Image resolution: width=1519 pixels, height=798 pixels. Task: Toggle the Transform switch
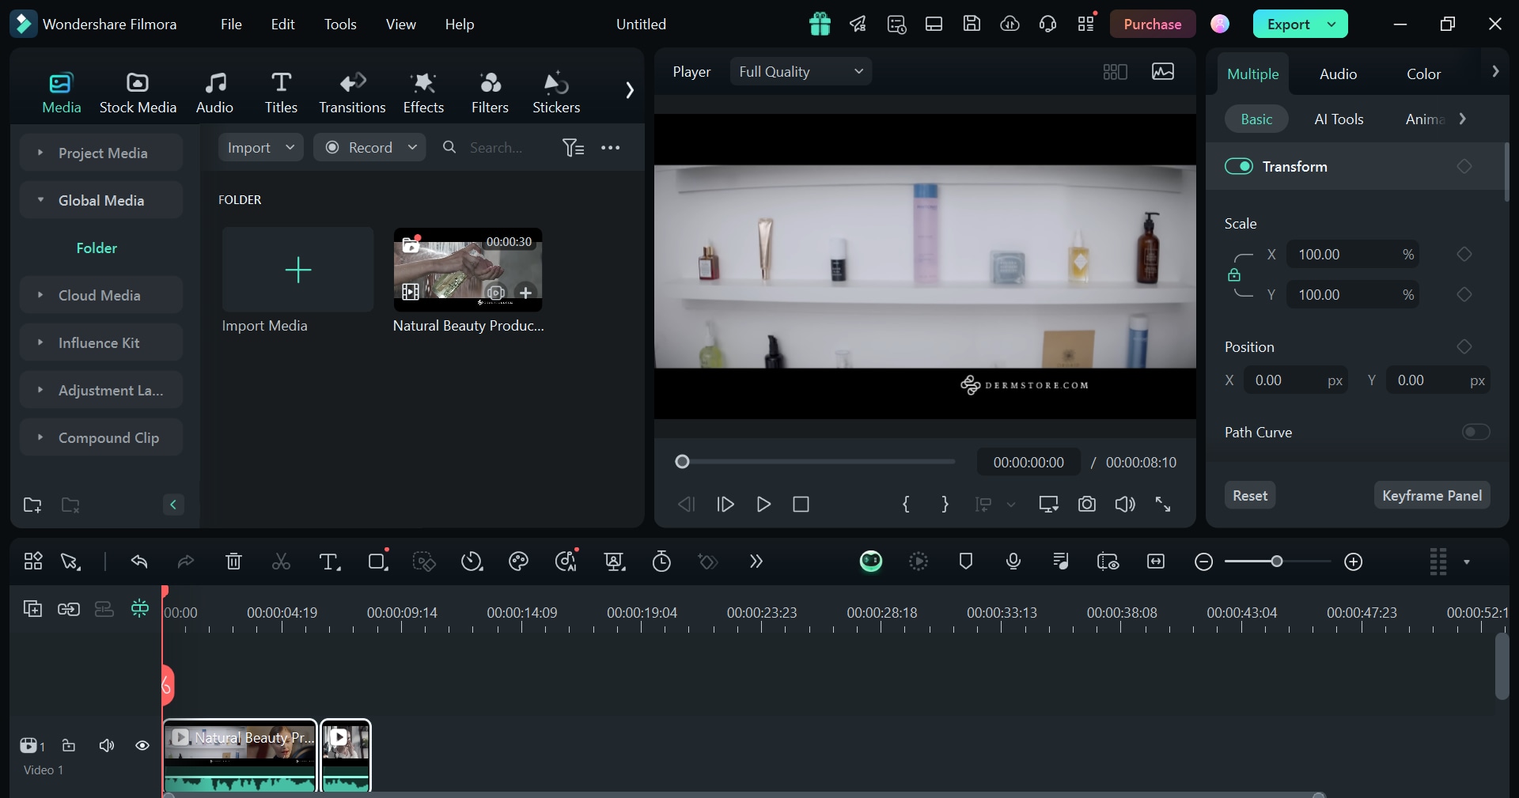pos(1238,166)
